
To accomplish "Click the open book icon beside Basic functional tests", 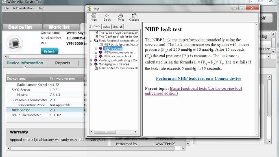I will pos(96,41).
